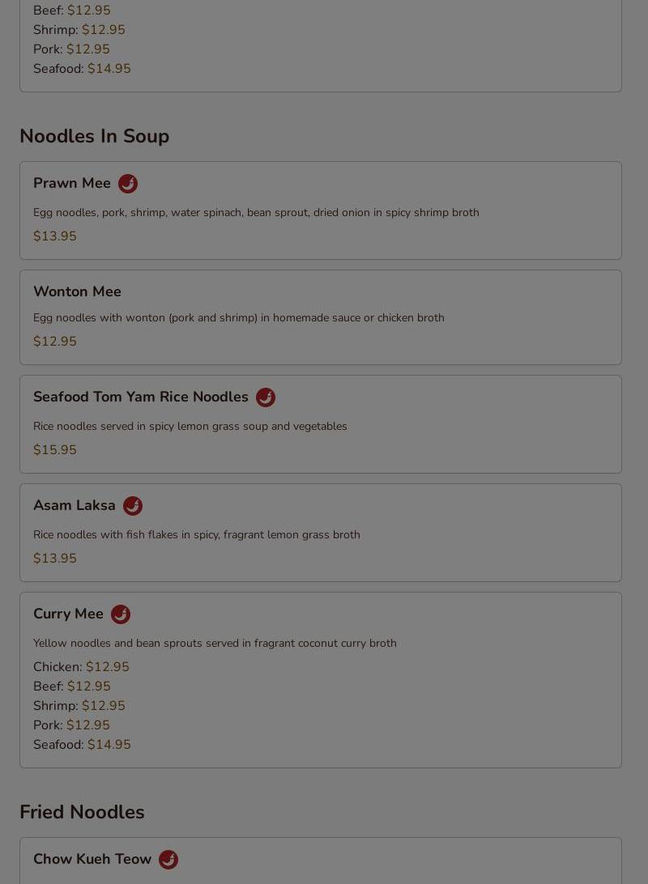Open the Wonton Mee item

click(77, 291)
